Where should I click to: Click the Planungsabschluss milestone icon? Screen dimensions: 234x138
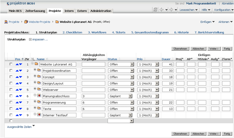coord(39,95)
